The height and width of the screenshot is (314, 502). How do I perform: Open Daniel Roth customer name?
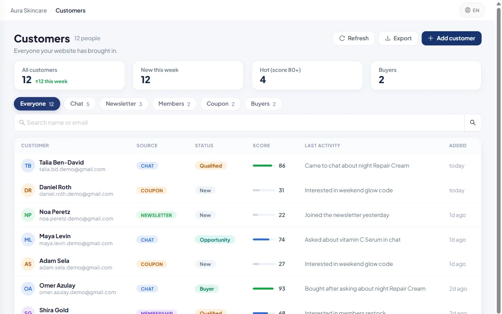point(55,187)
